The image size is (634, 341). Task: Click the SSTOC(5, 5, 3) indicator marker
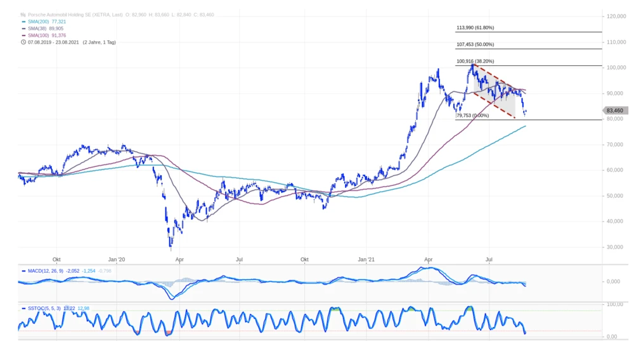pos(23,308)
